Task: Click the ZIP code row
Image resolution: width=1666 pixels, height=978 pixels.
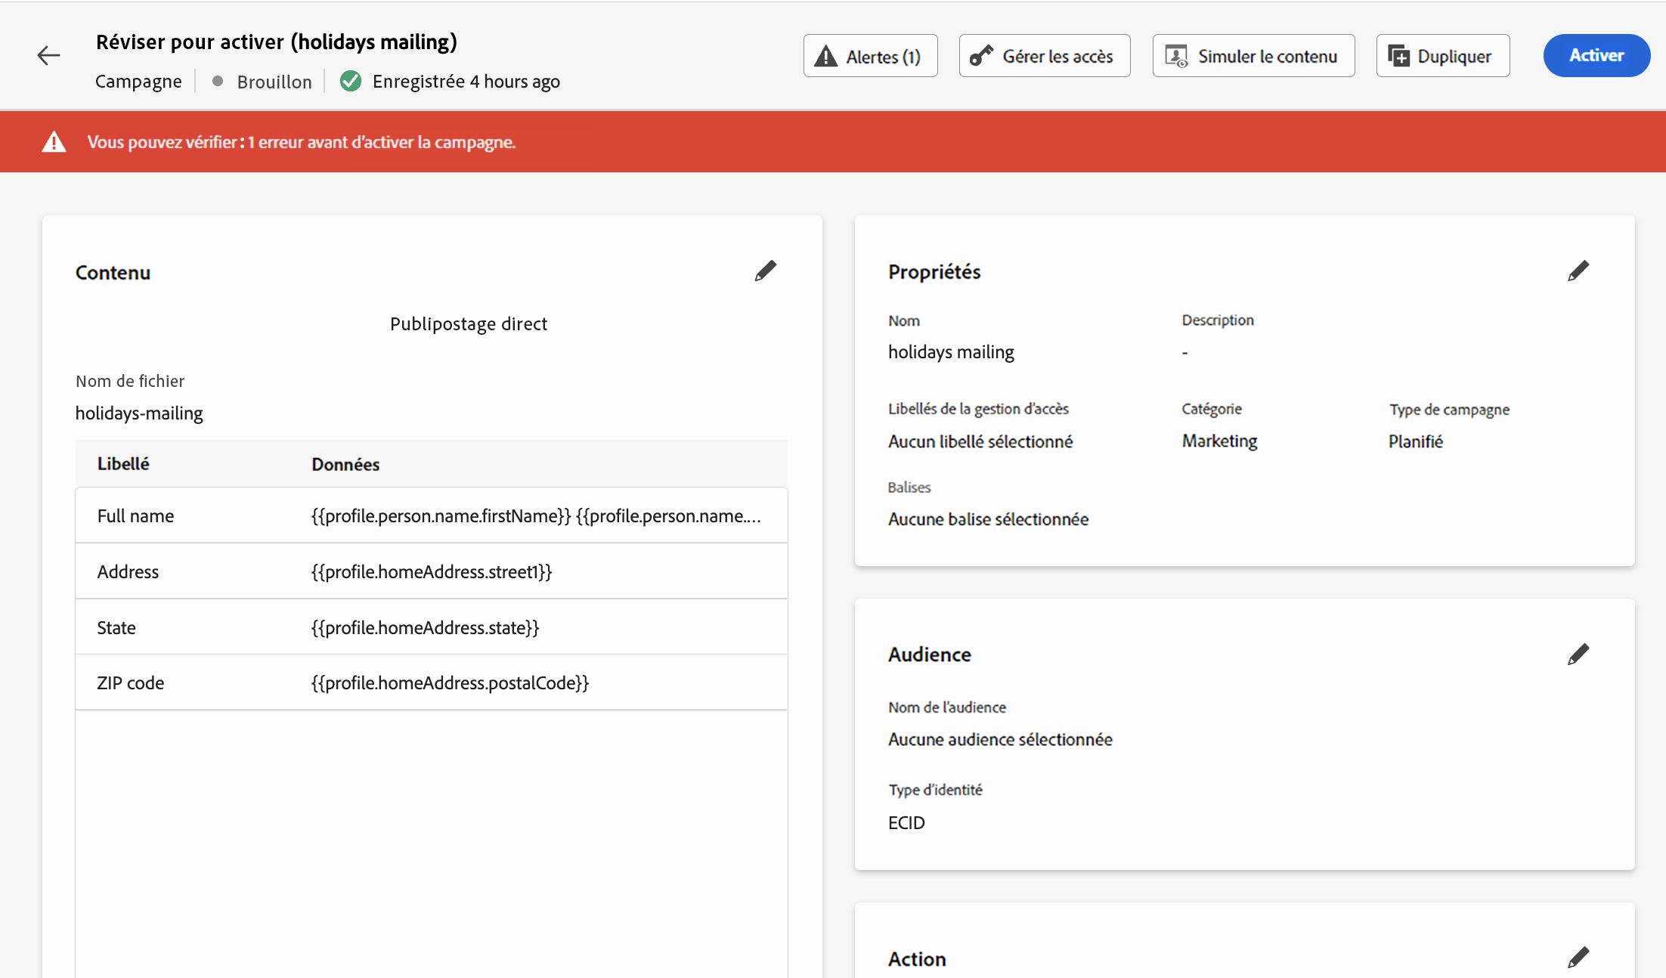Action: pyautogui.click(x=431, y=683)
